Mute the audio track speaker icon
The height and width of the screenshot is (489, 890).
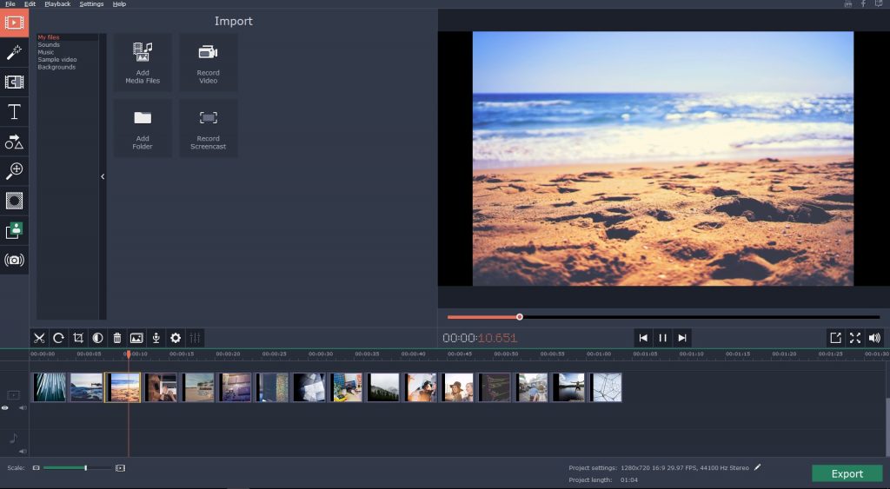(x=23, y=451)
